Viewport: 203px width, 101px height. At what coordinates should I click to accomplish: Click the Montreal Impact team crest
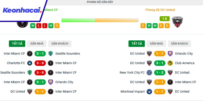tap(149, 92)
